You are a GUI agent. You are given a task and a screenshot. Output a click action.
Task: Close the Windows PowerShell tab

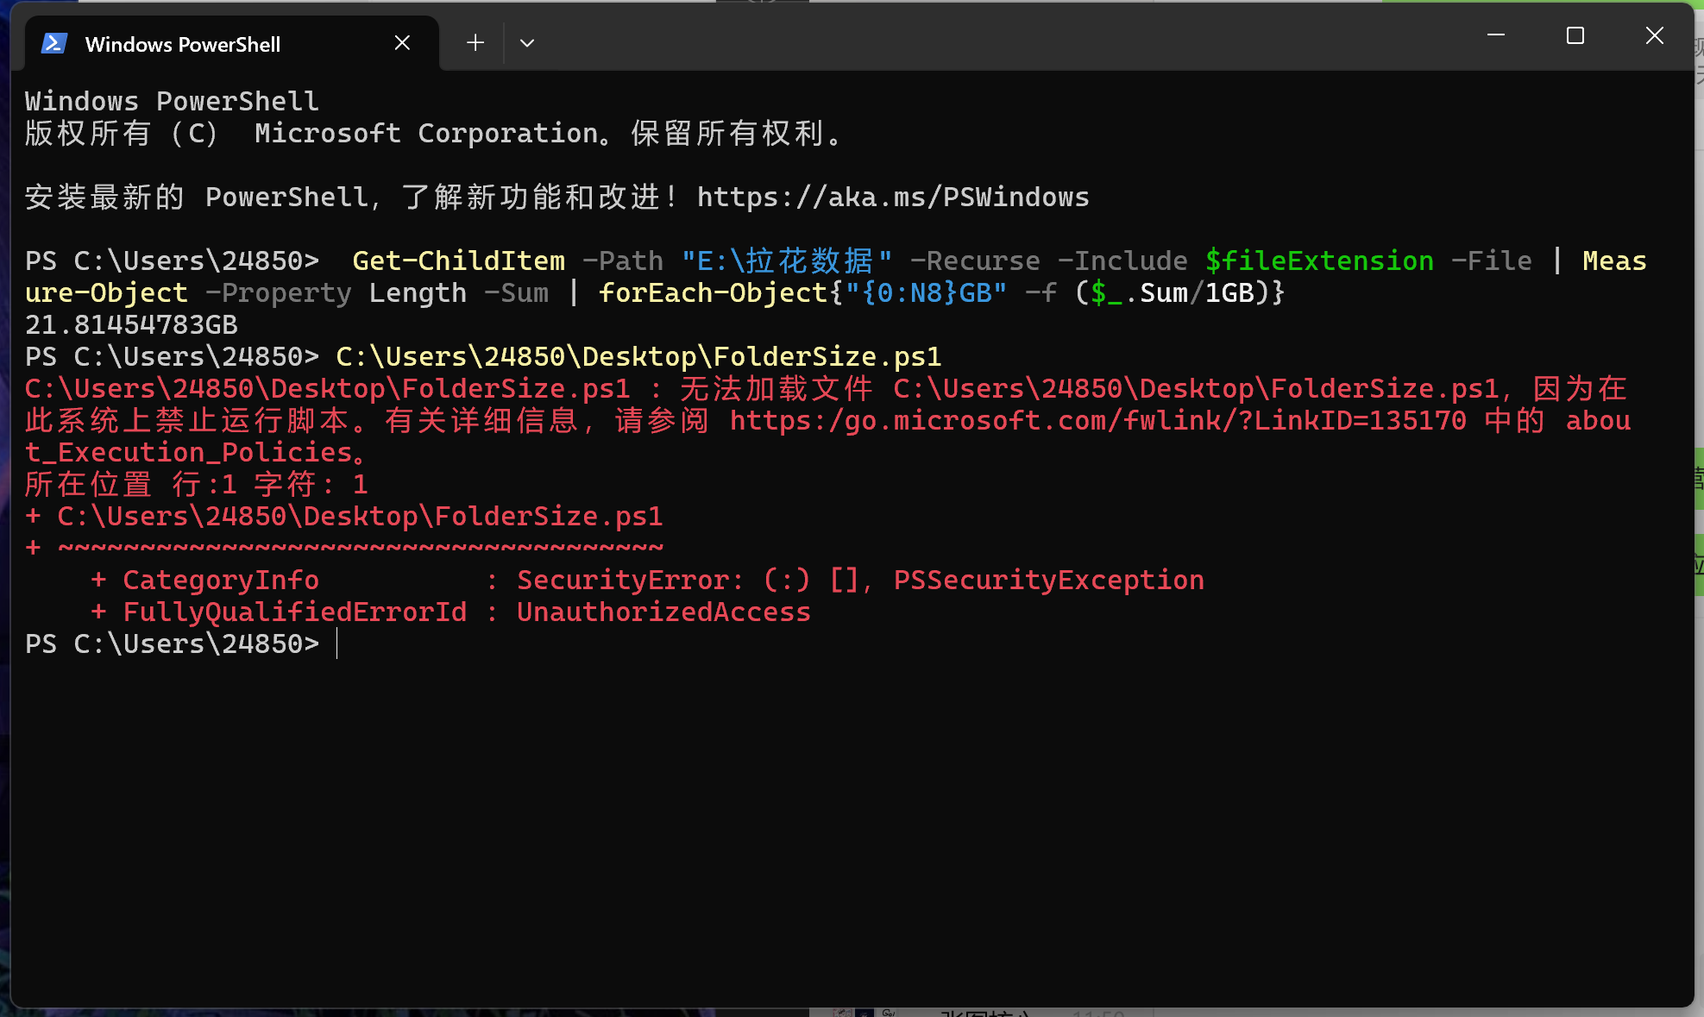click(x=401, y=42)
